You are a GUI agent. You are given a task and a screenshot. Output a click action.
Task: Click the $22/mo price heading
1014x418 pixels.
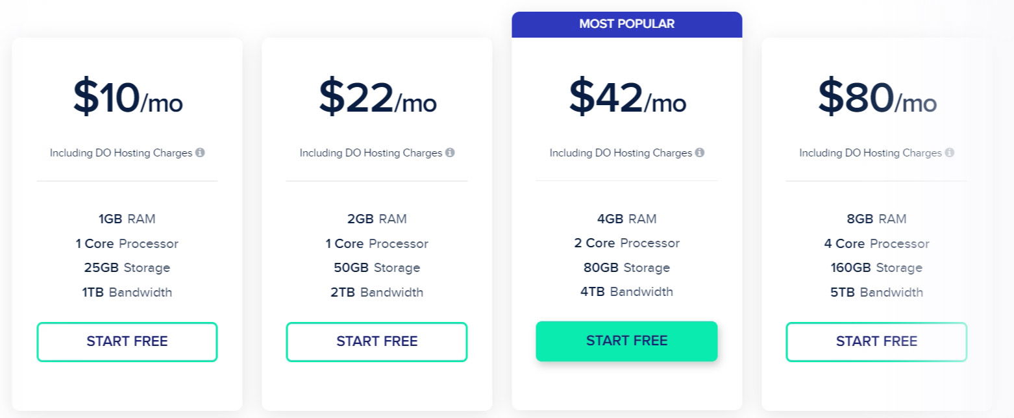[377, 99]
